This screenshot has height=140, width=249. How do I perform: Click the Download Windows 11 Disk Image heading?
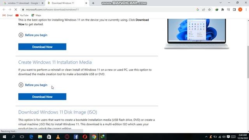pos(58,112)
